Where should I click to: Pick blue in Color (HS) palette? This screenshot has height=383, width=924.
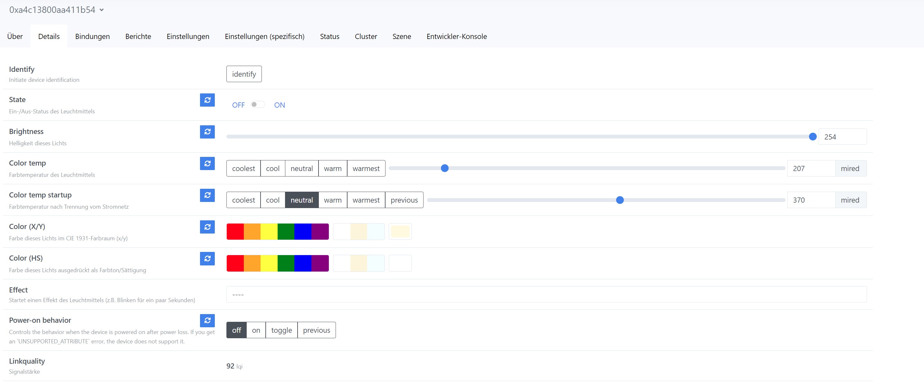click(x=303, y=263)
